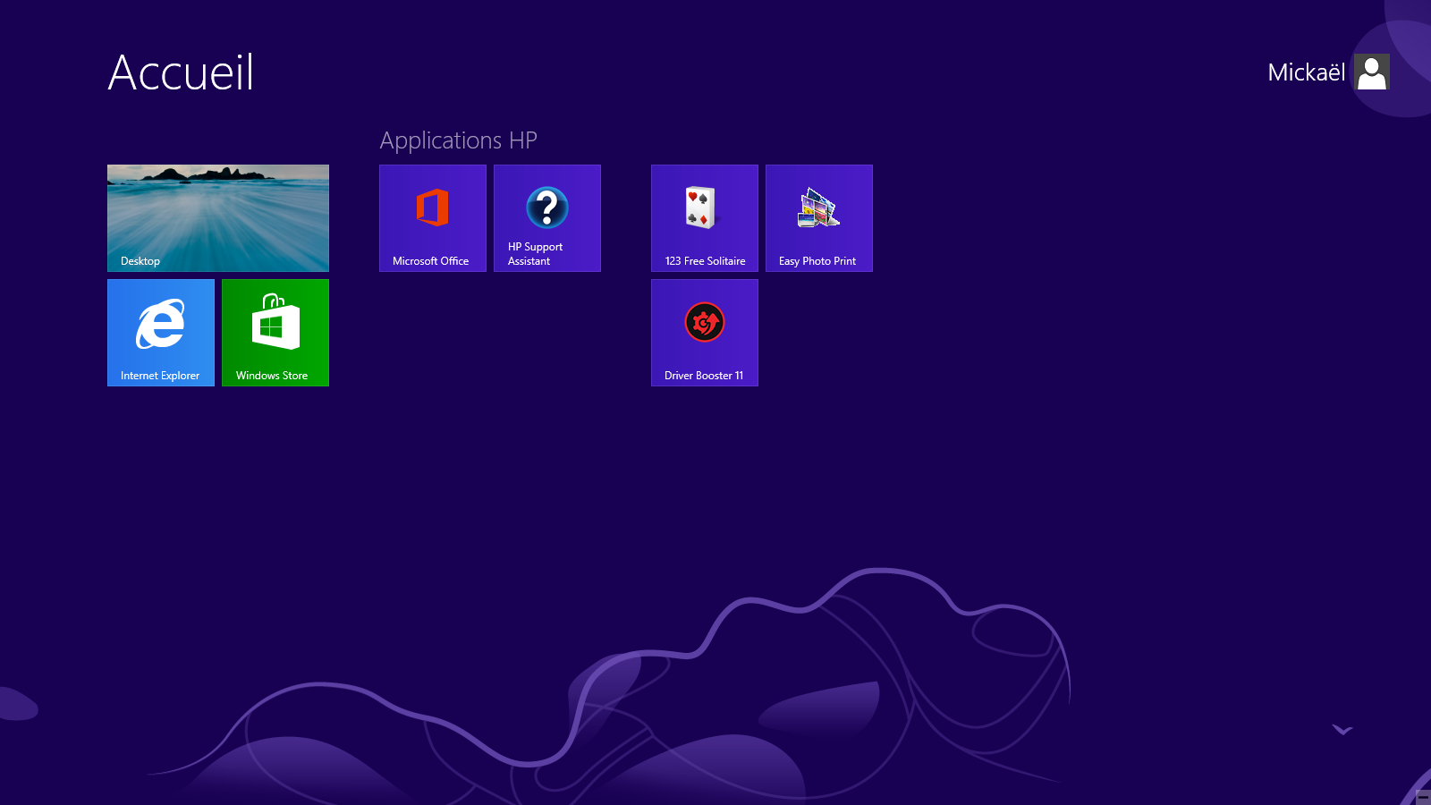
Task: Launch Driver Booster 11 red gear icon
Action: [705, 322]
